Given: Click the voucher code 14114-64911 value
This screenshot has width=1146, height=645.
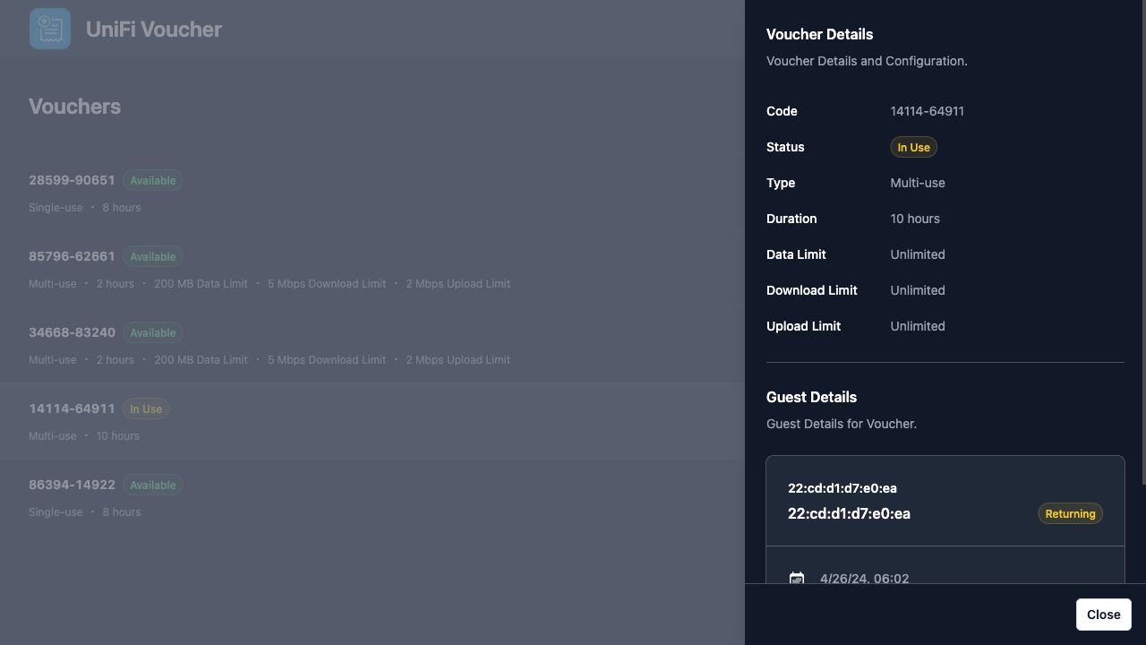Looking at the screenshot, I should (927, 111).
